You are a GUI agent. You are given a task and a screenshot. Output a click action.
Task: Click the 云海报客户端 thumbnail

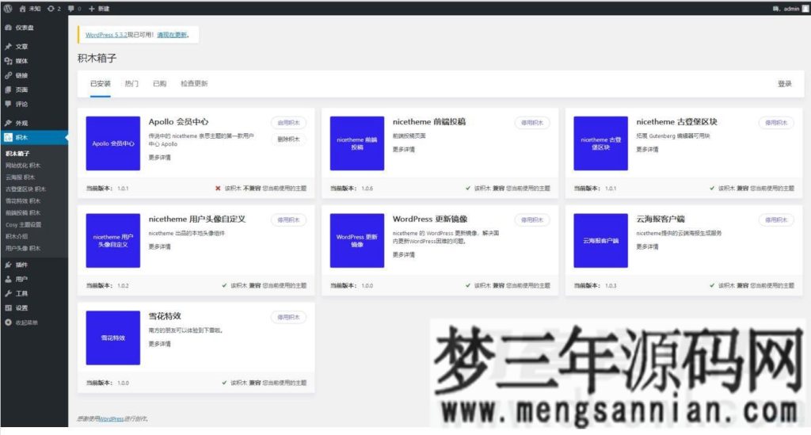[x=600, y=241]
